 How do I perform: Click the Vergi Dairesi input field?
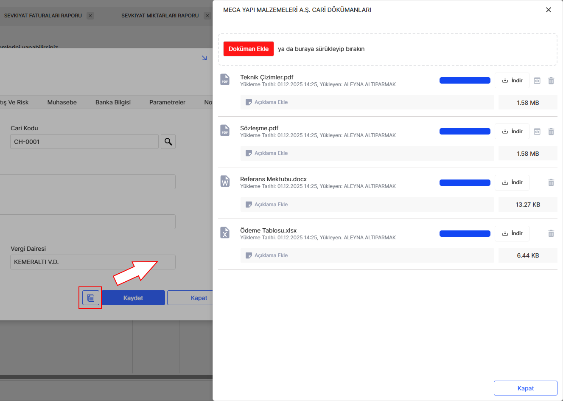click(92, 262)
